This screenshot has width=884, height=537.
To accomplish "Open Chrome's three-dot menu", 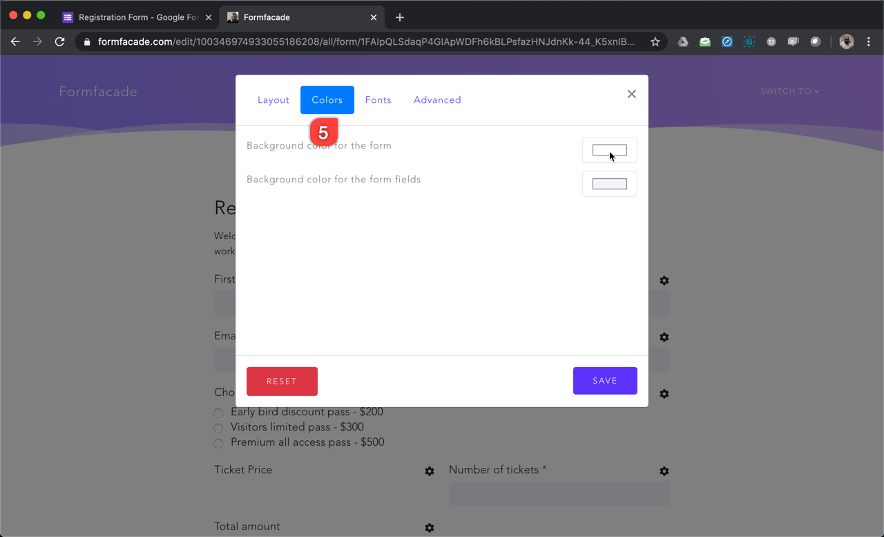I will tap(869, 42).
